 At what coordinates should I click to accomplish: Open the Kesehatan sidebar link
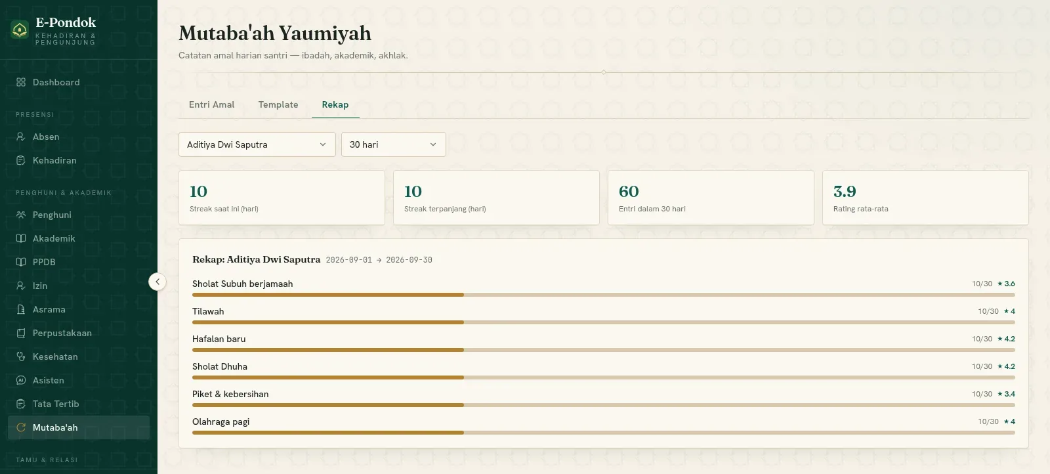pos(79,356)
